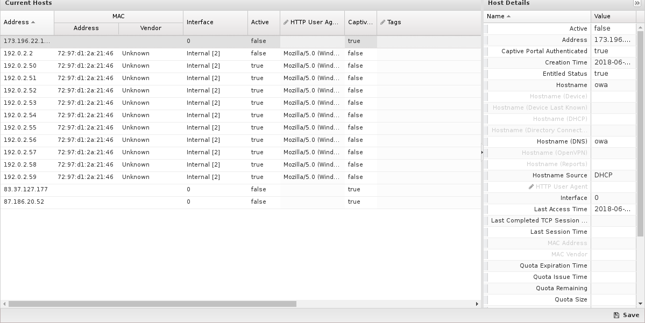Viewport: 645px width, 323px height.
Task: Select the host row 192.0.2.2
Action: pyautogui.click(x=240, y=53)
